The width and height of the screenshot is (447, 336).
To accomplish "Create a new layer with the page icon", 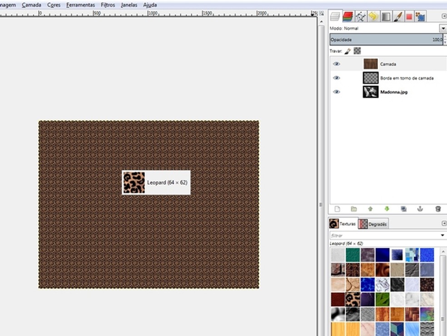I will coord(337,209).
